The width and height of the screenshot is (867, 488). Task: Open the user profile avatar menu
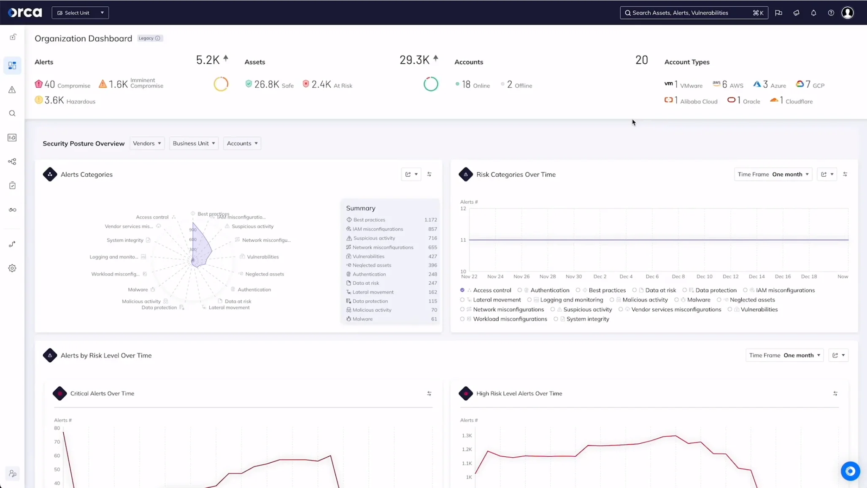click(x=848, y=13)
